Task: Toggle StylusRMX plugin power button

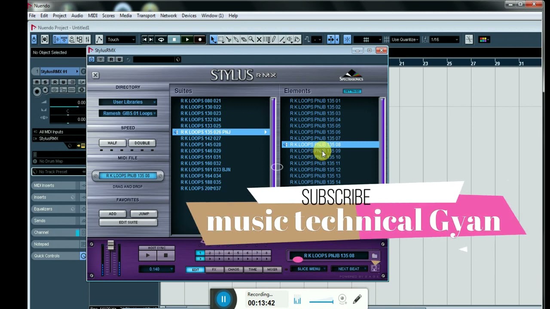Action: (92, 59)
